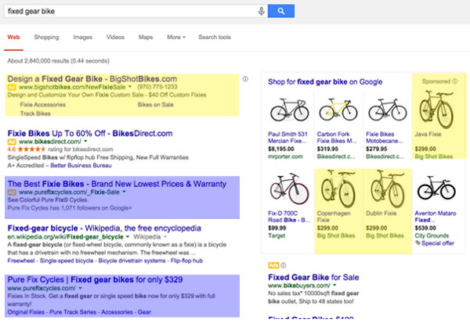Click Bicycle drivetrain systems sublink
Viewport: 470px width, 323px height.
(x=132, y=260)
